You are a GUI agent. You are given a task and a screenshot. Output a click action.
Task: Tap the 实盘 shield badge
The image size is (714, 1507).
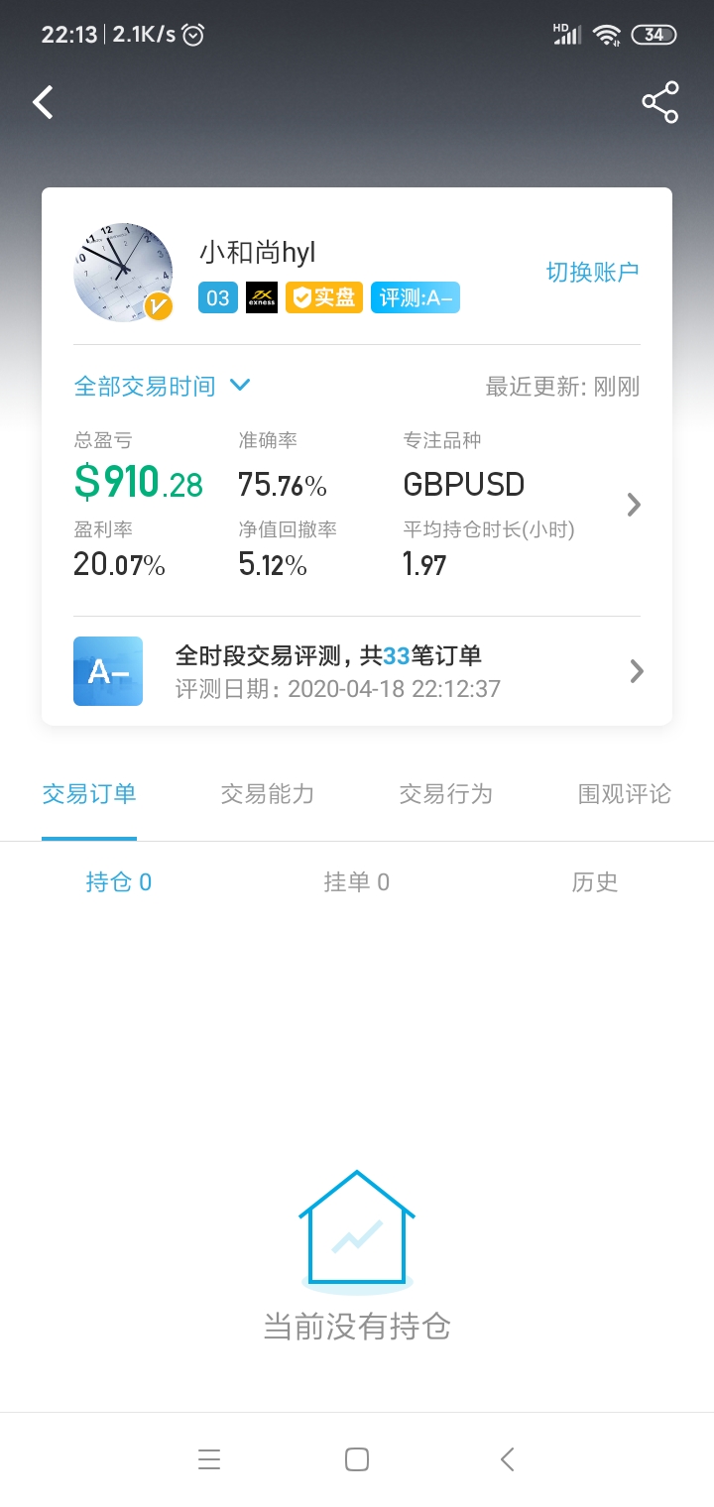click(324, 298)
